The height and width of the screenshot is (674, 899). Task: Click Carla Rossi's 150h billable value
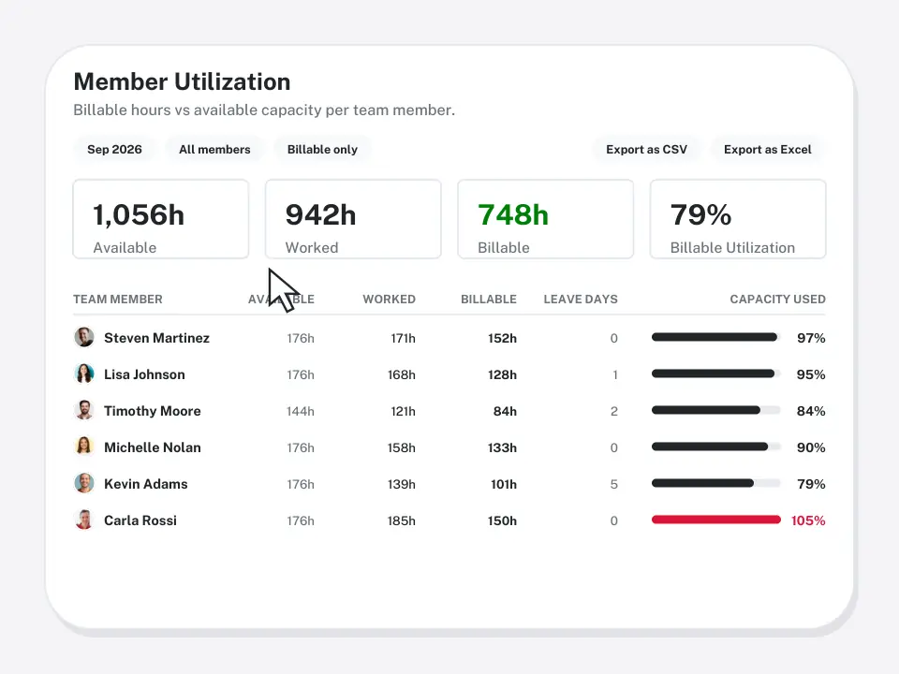(502, 520)
